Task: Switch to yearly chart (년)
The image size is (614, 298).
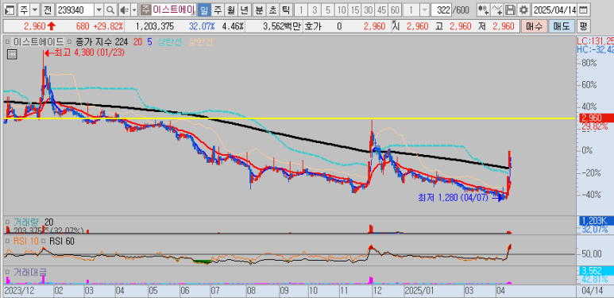Action: [x=244, y=10]
